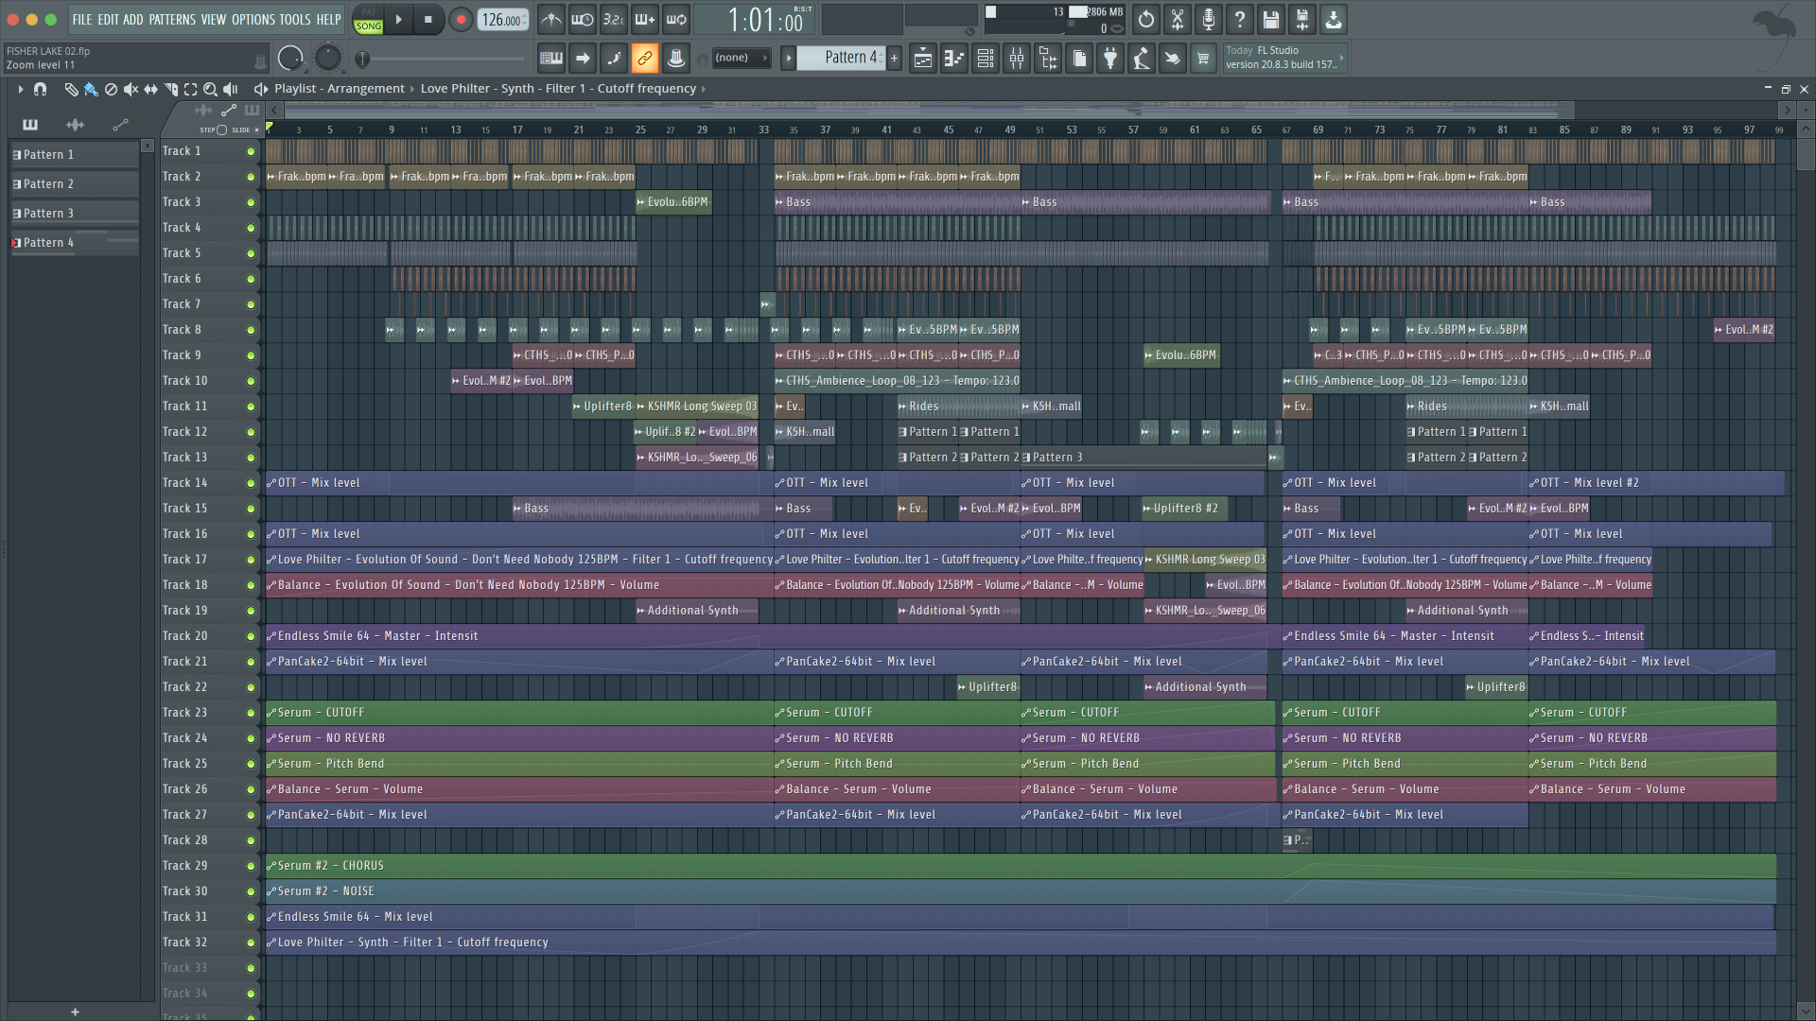Screen dimensions: 1816x1021
Task: Disable the orange link-to-controller button
Action: click(645, 58)
